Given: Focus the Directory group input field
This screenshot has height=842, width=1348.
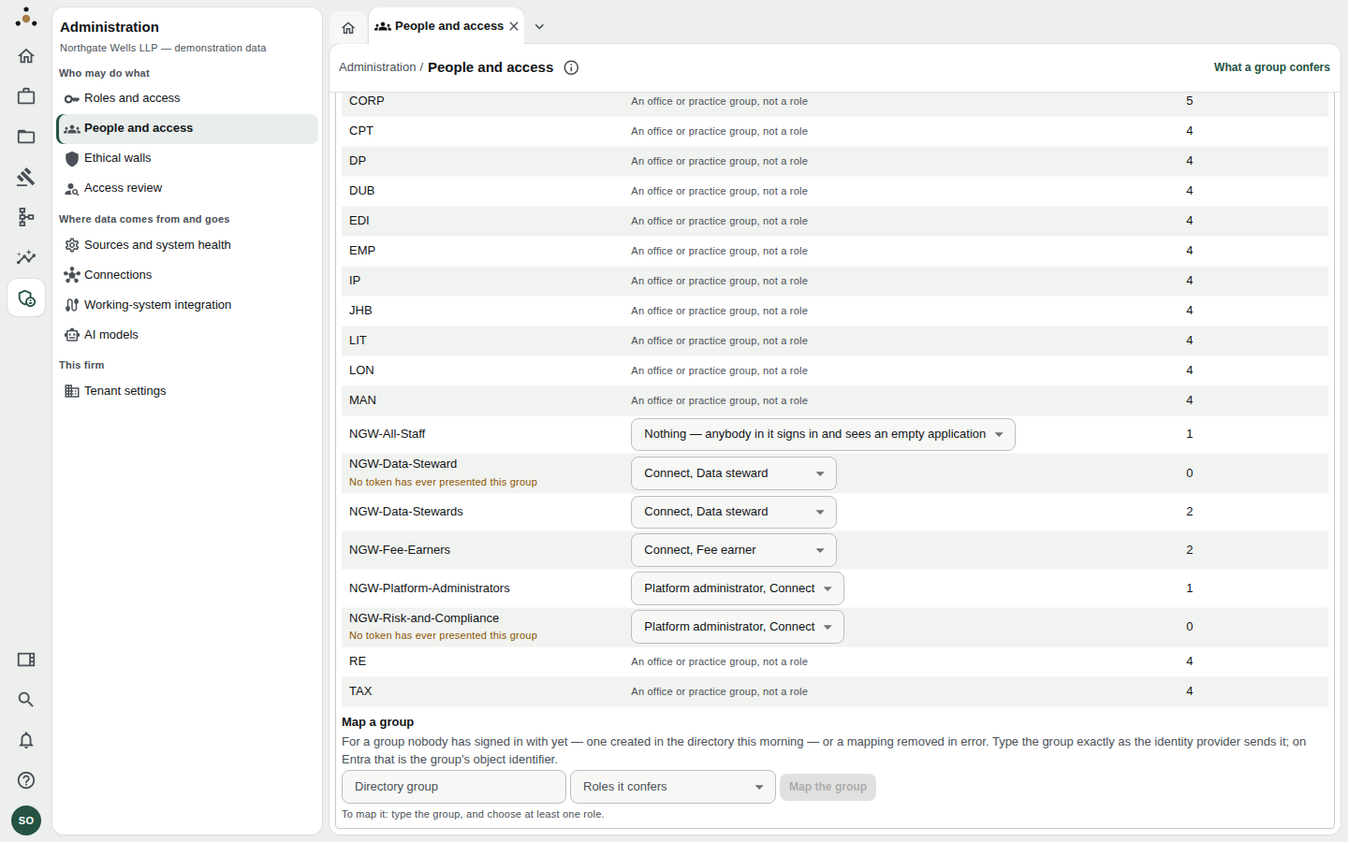Looking at the screenshot, I should (x=454, y=787).
